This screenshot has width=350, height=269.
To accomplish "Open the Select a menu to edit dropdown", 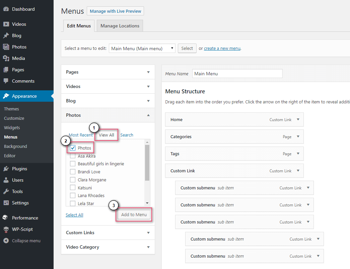I will tap(142, 49).
